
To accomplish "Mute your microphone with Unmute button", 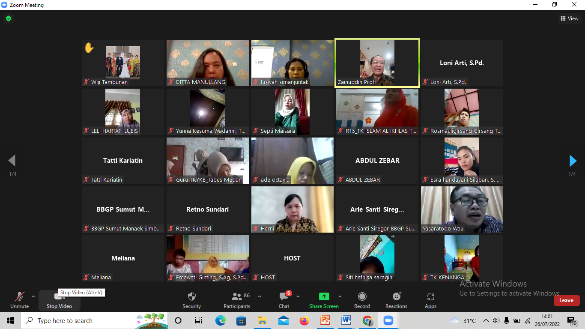I will (x=19, y=300).
